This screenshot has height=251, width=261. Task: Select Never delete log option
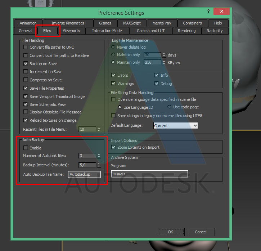coord(113,47)
